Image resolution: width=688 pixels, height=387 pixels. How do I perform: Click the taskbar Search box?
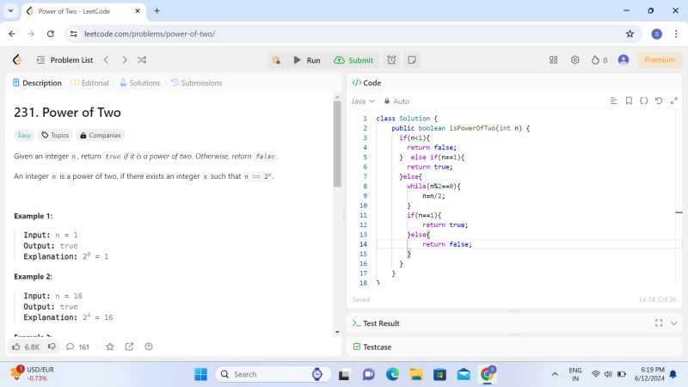[273, 374]
